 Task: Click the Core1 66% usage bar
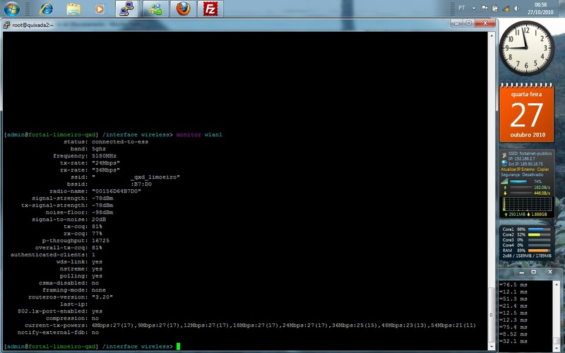point(539,229)
